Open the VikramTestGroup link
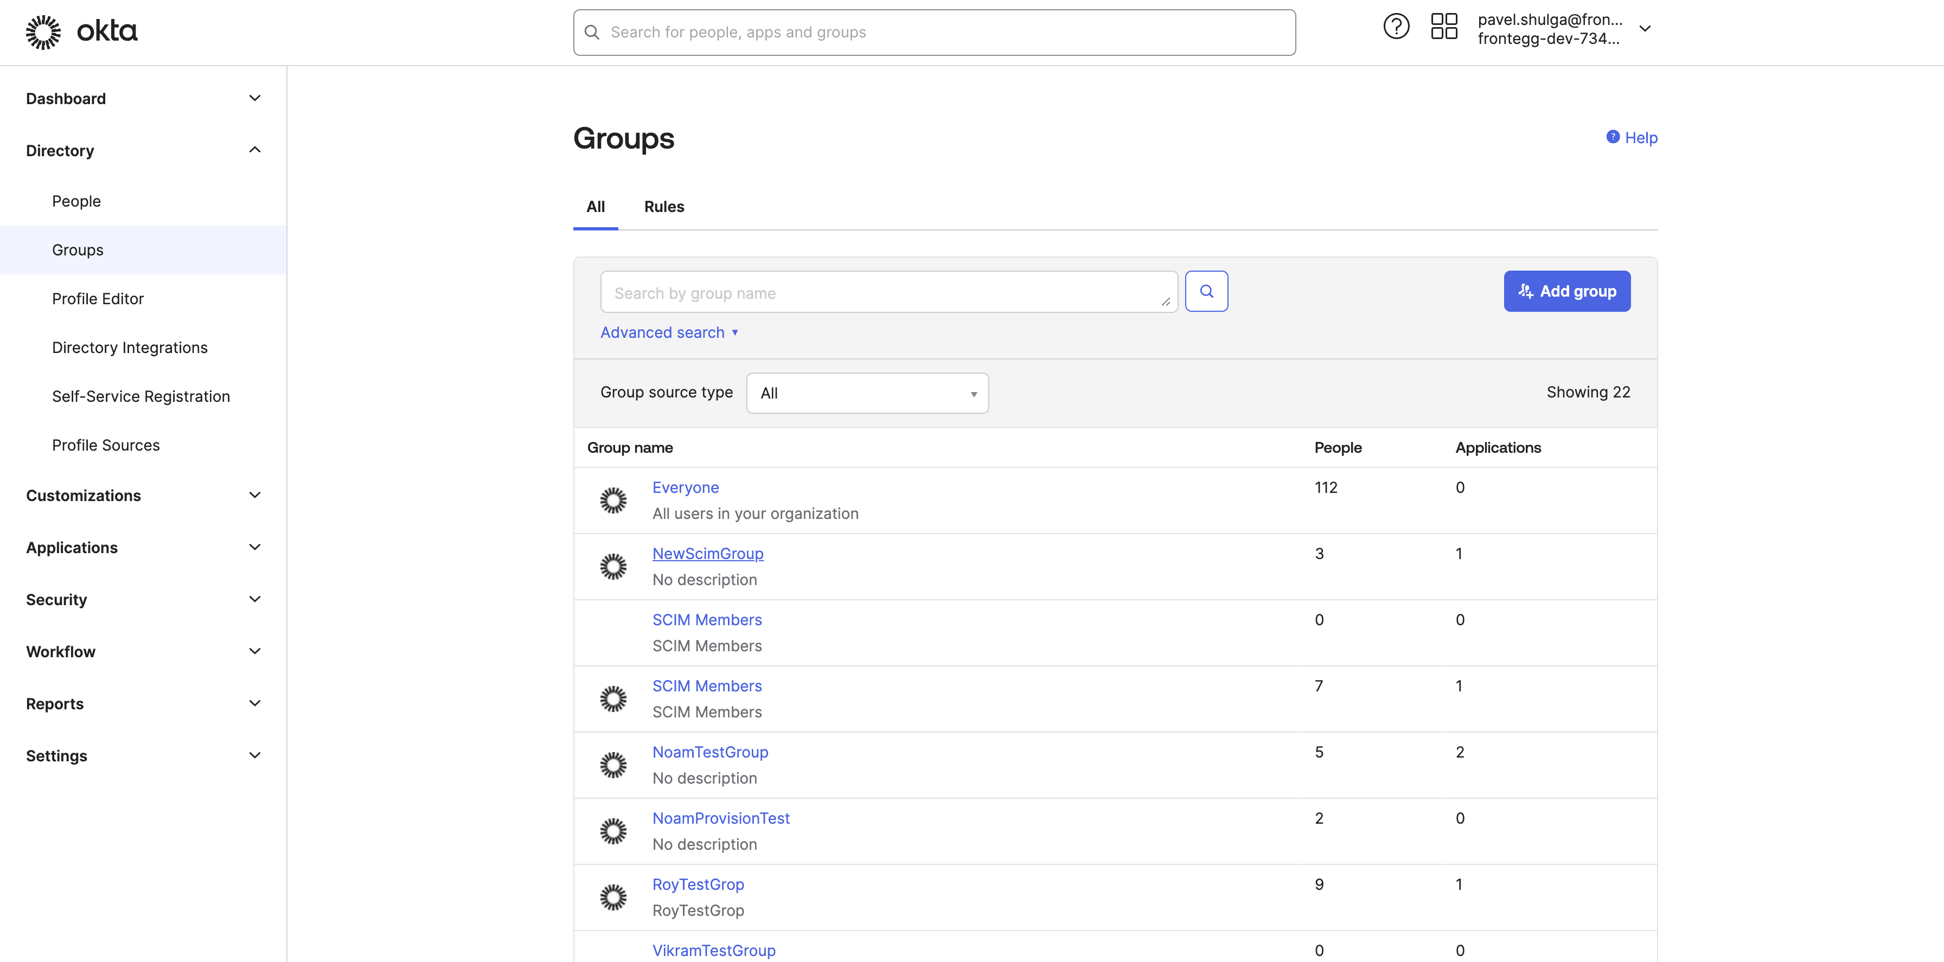This screenshot has width=1944, height=962. pyautogui.click(x=714, y=951)
